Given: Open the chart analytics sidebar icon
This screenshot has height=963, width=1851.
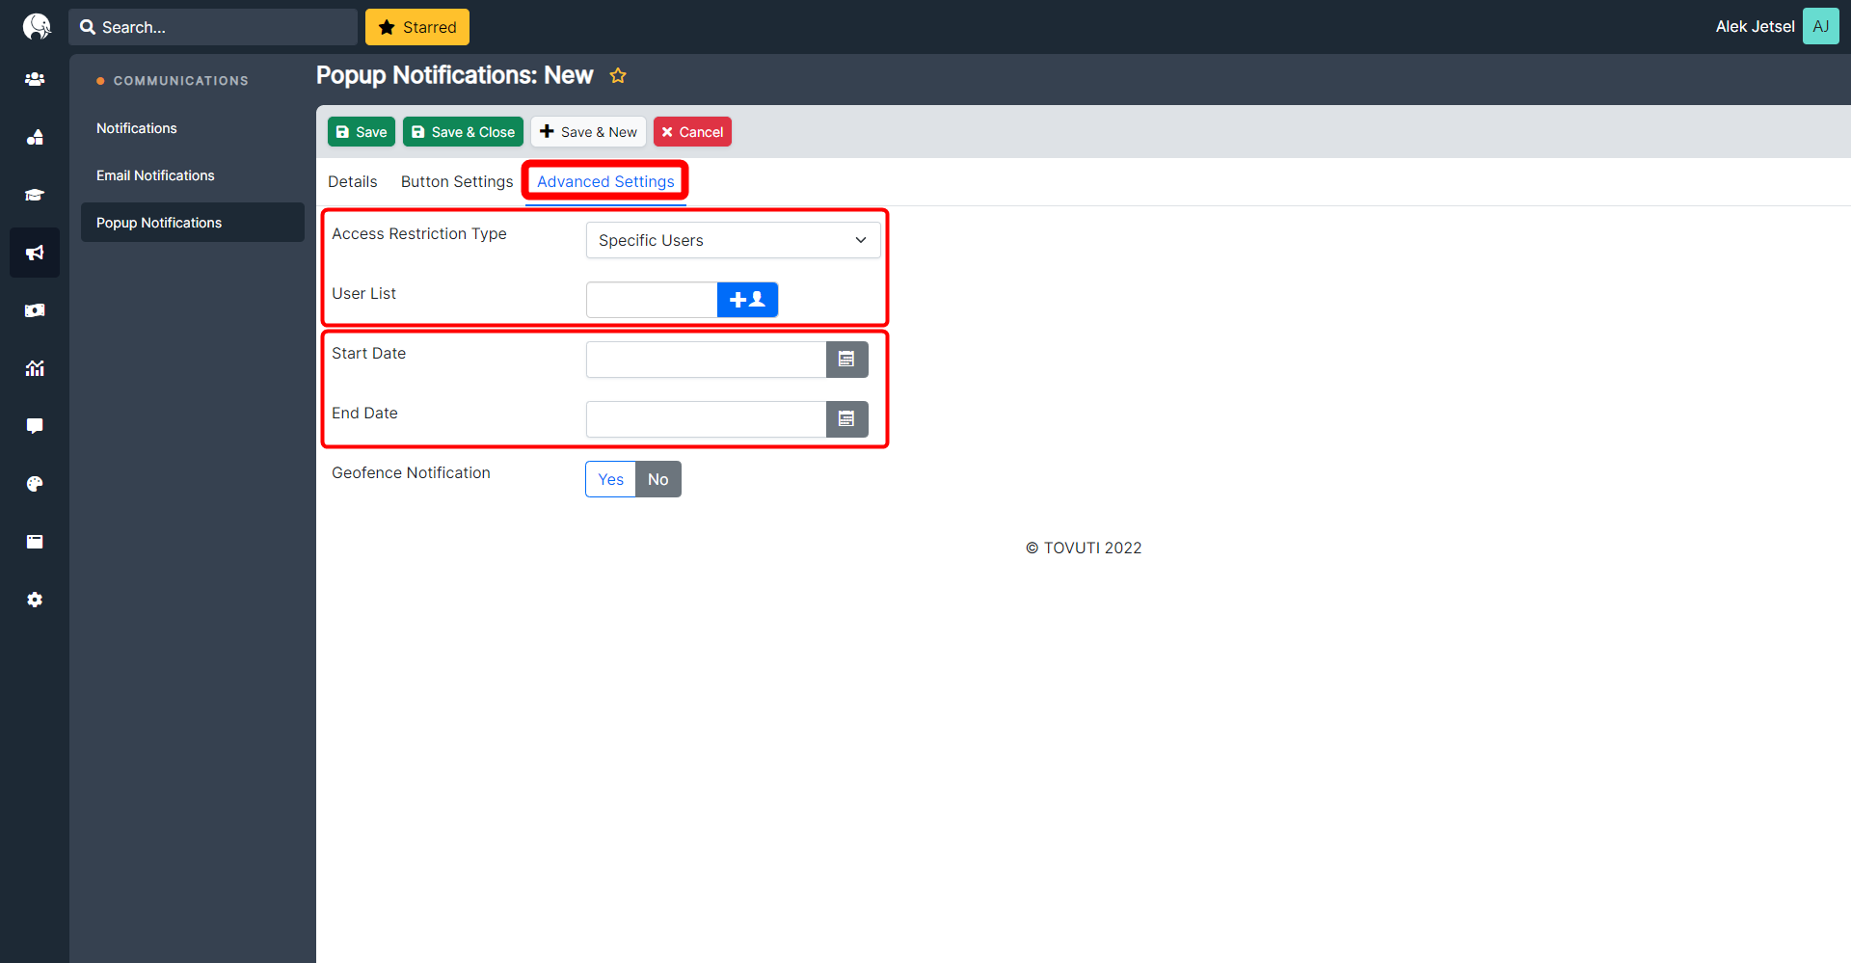Looking at the screenshot, I should [x=35, y=368].
